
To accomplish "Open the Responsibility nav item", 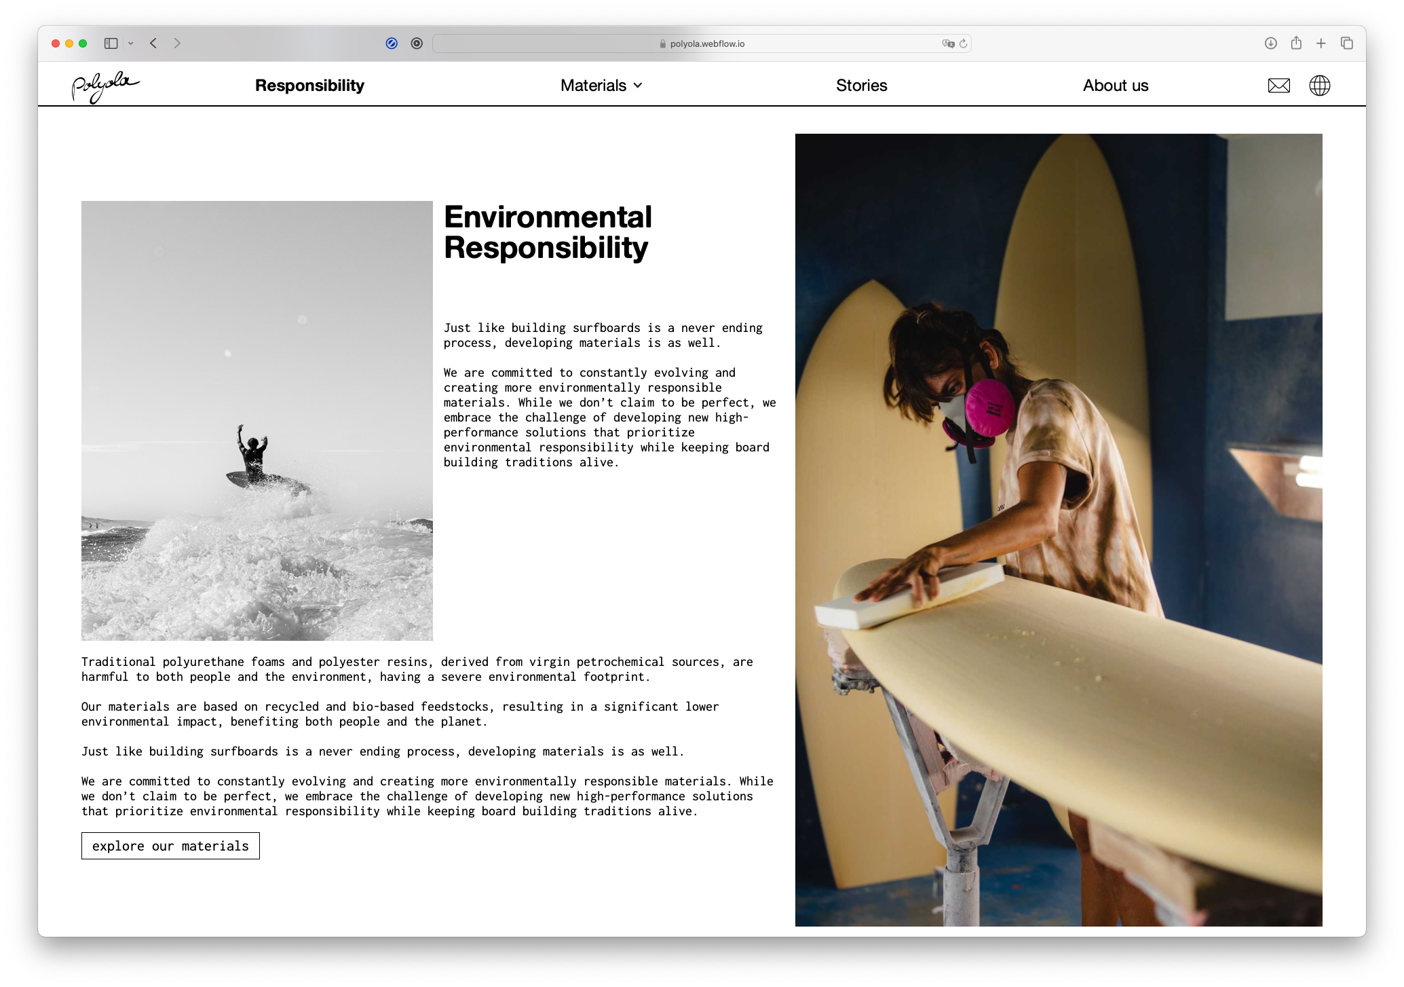I will (x=309, y=86).
